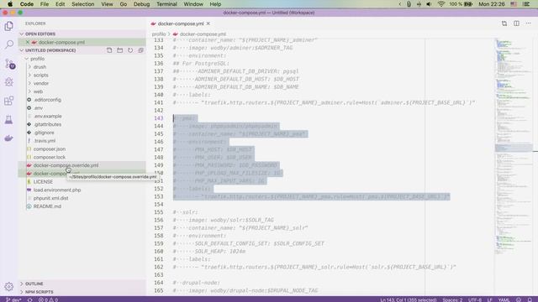The height and width of the screenshot is (302, 538).
Task: Open the Test beaker view
Action: [9, 119]
